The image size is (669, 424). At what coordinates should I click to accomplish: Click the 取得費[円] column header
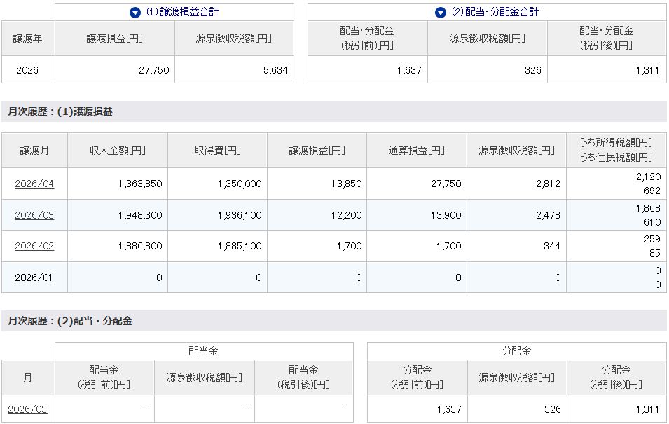pyautogui.click(x=217, y=151)
